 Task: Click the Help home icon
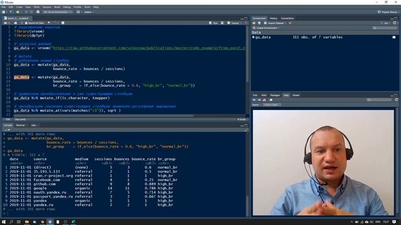tap(264, 100)
